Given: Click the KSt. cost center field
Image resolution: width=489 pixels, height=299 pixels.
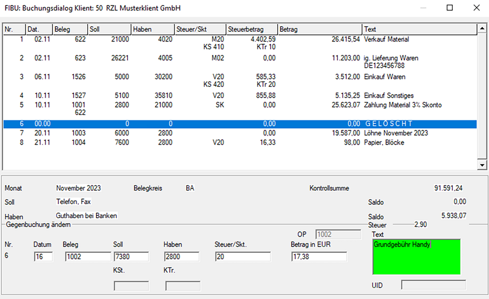Looking at the screenshot, I should pyautogui.click(x=131, y=286).
